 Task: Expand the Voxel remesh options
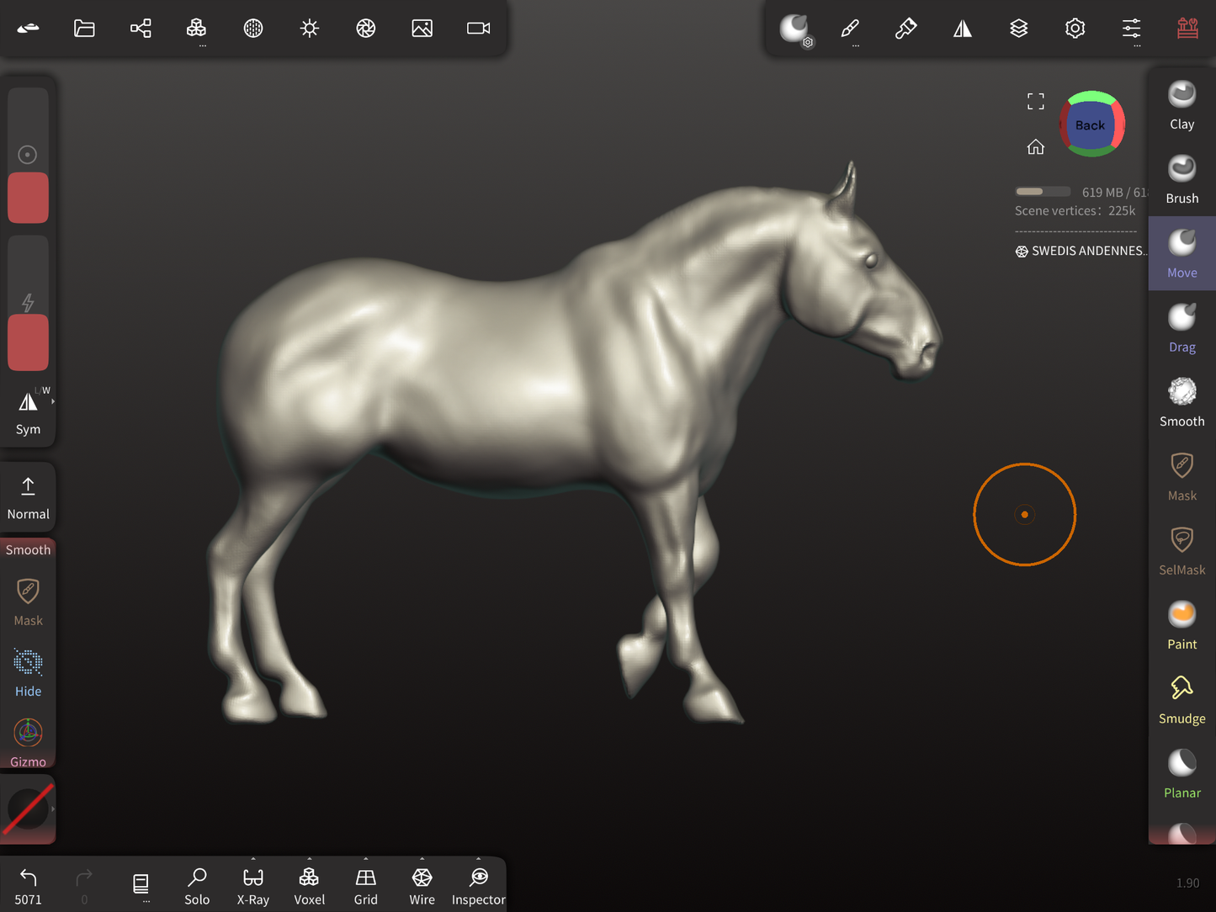(310, 860)
